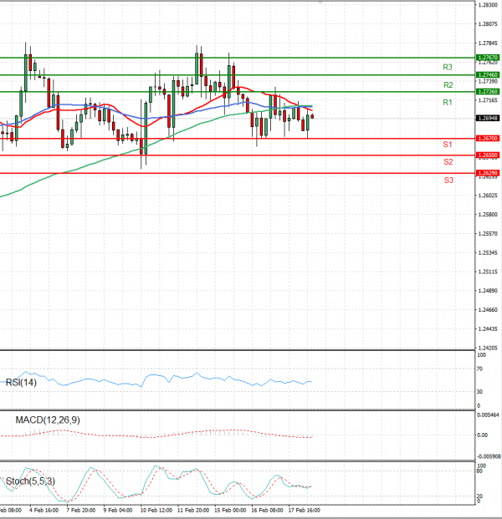Click the Stoch(5,5,3) indicator label
This screenshot has width=502, height=519.
(30, 481)
